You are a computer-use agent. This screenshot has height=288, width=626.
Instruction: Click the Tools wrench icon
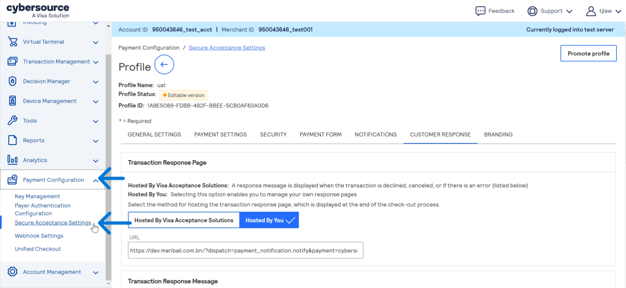pyautogui.click(x=13, y=121)
